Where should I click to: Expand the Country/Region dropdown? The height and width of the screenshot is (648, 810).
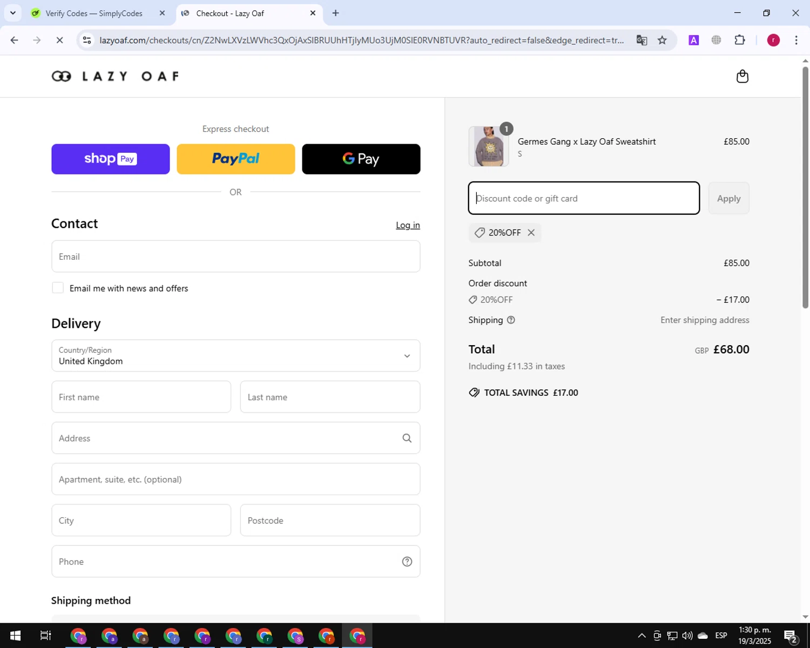click(x=236, y=356)
